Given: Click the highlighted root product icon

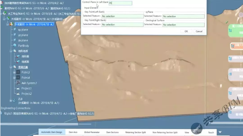Looking at the screenshot, I should pyautogui.click(x=11, y=24).
